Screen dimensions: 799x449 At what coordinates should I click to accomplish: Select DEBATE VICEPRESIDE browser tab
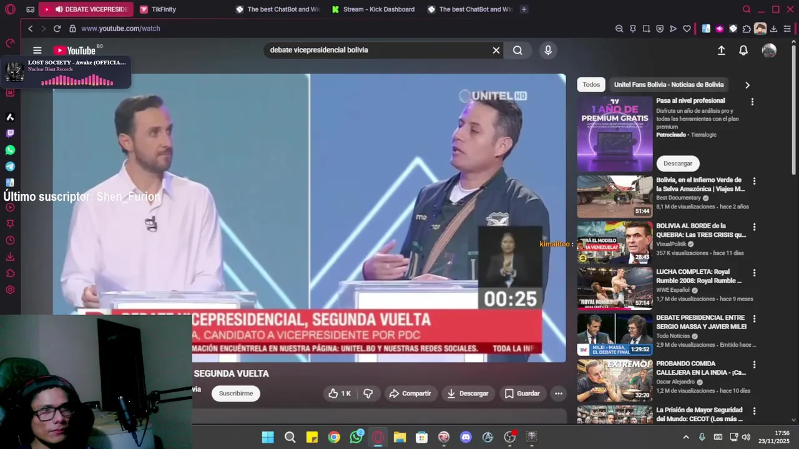[86, 9]
